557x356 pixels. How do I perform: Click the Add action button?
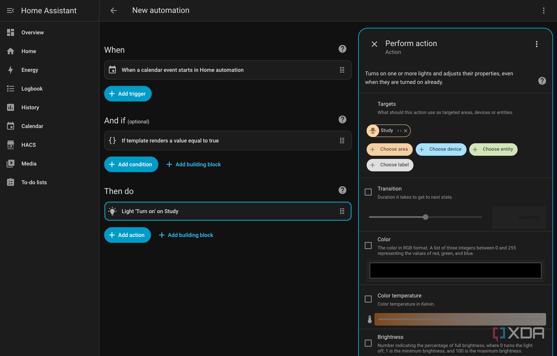pos(128,235)
